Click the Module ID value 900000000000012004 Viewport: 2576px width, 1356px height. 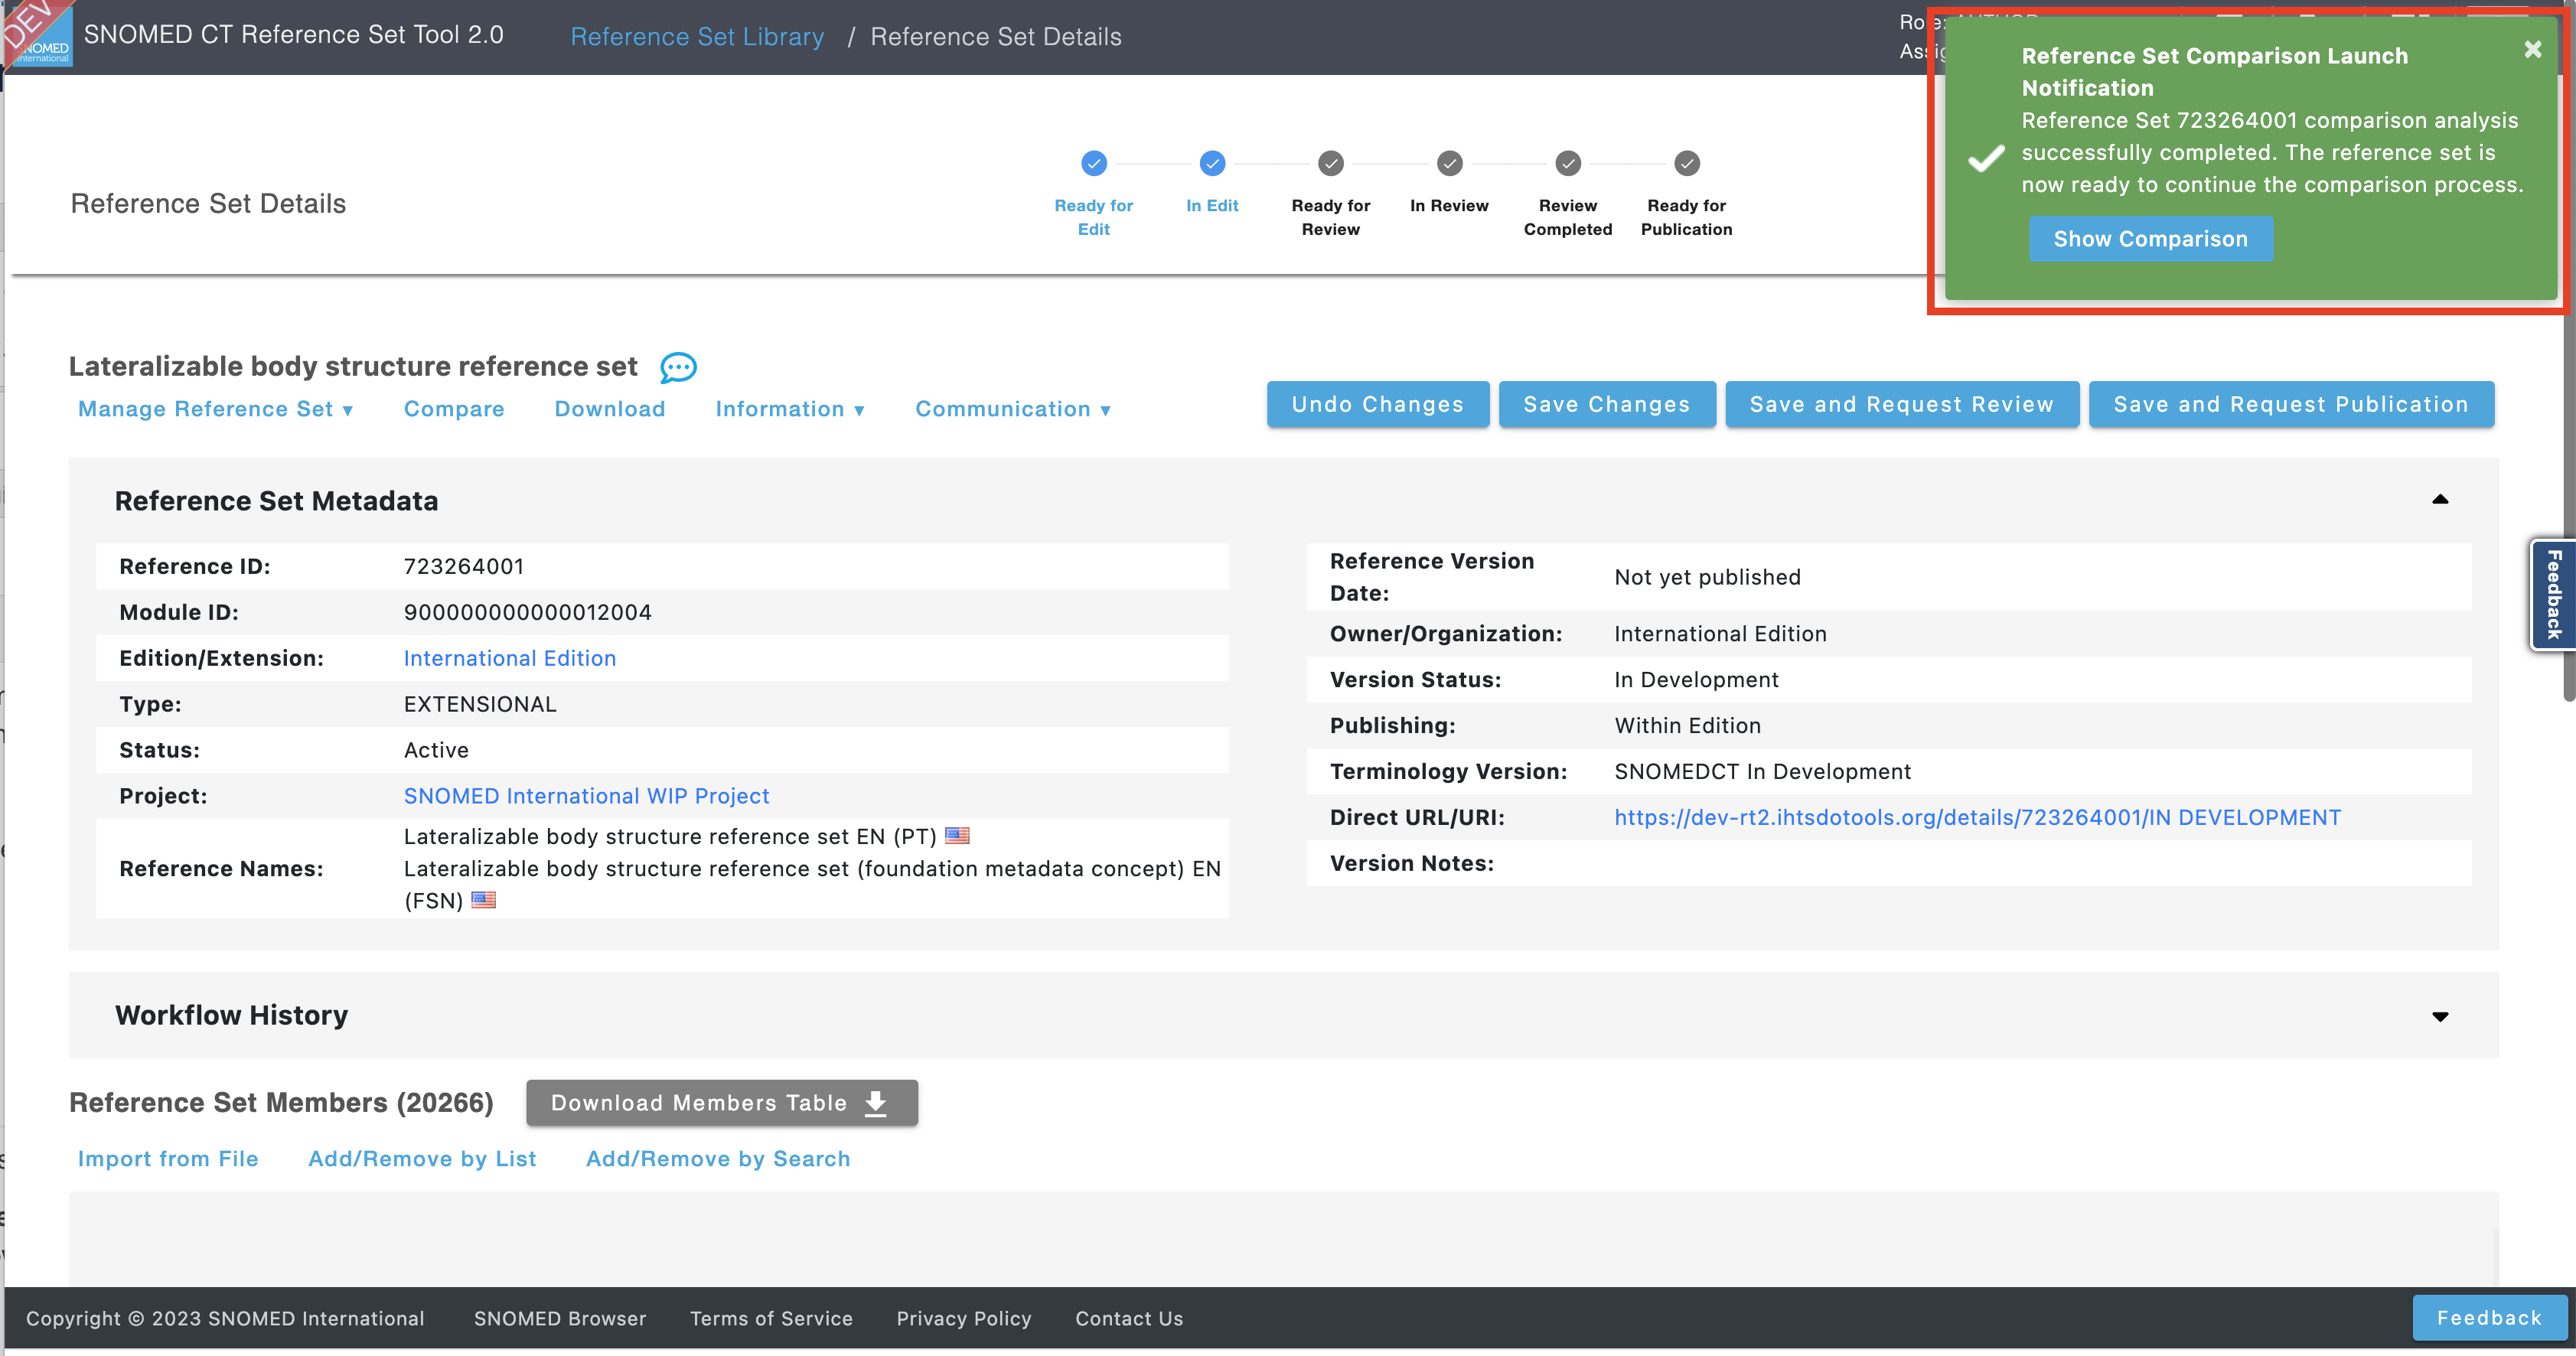[527, 612]
